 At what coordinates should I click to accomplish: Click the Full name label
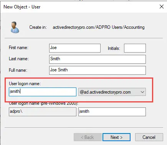click(x=18, y=70)
